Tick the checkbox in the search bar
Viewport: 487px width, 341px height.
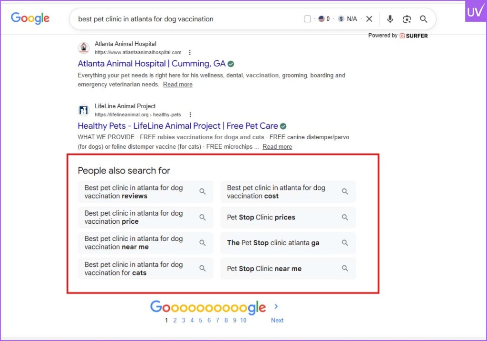pos(307,19)
